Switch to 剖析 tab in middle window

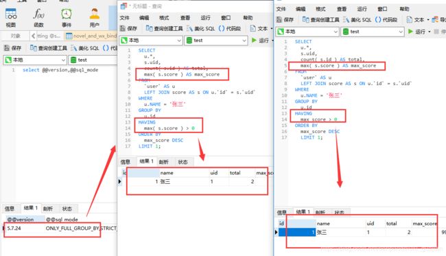(163, 162)
